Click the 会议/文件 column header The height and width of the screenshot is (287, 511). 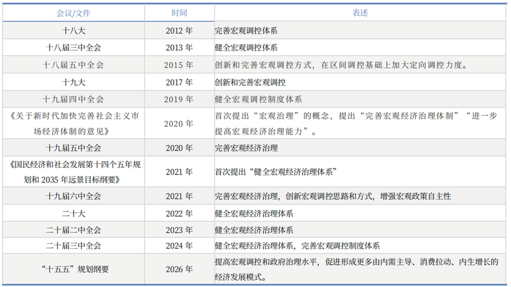click(x=74, y=13)
